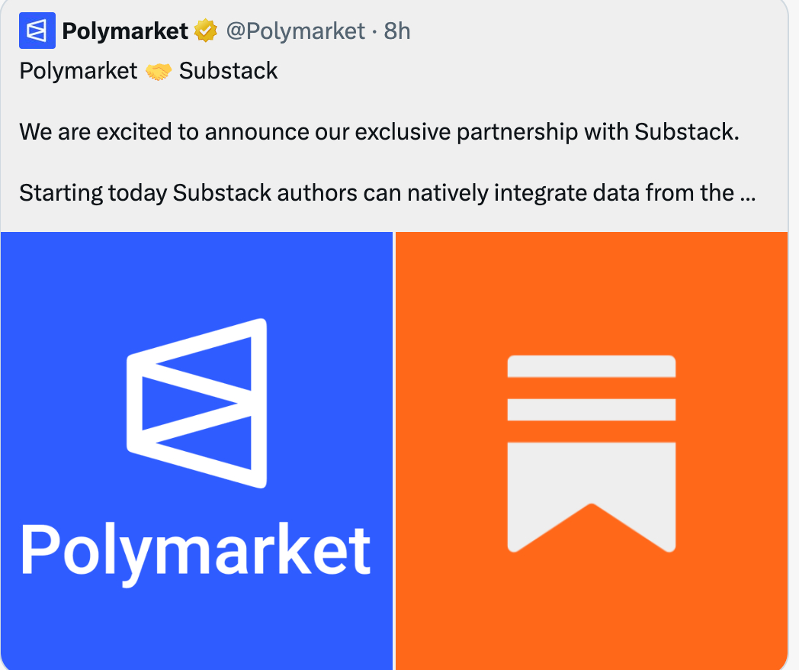Viewport: 799px width, 670px height.
Task: Click the middle bar of Substack logo
Action: [592, 409]
